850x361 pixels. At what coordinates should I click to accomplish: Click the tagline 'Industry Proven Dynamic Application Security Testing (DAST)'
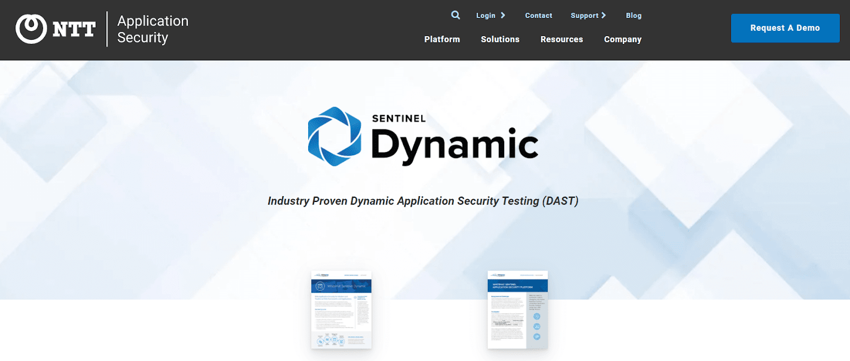423,201
